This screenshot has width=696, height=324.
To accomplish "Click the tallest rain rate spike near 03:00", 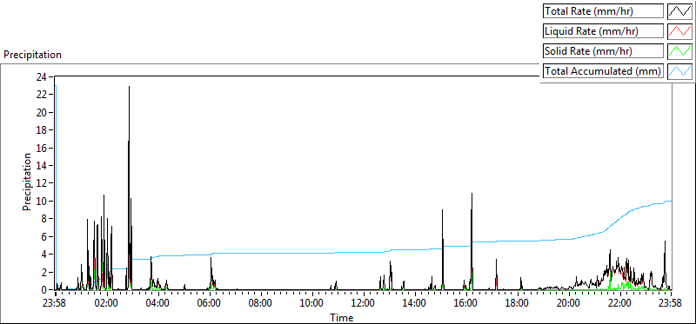I will pos(129,88).
